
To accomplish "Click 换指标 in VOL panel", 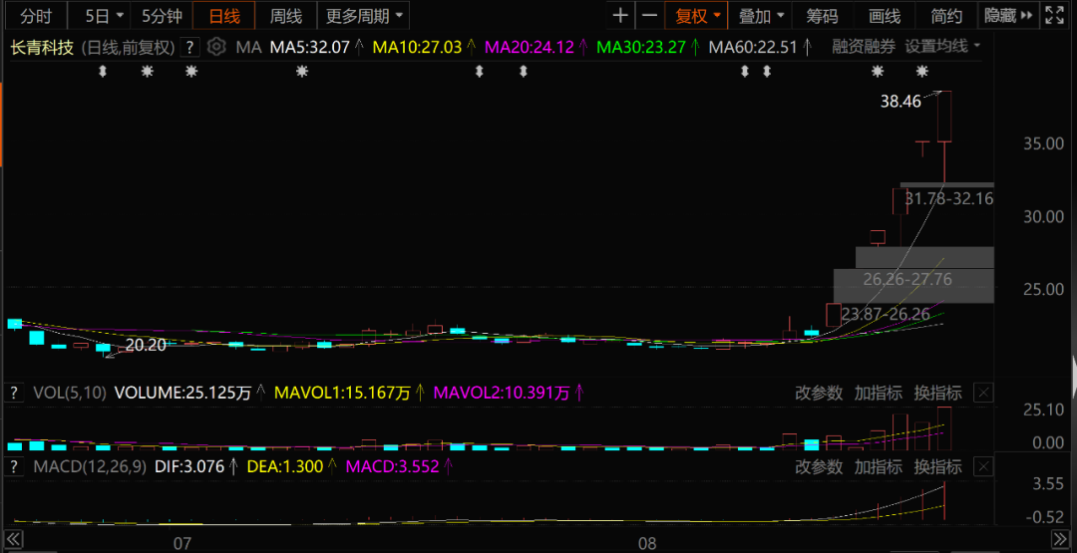I will point(936,394).
